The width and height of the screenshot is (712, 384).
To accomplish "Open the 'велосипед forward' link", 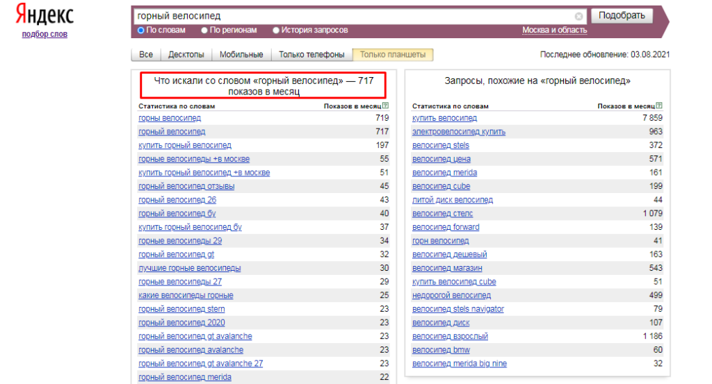I will [x=446, y=226].
